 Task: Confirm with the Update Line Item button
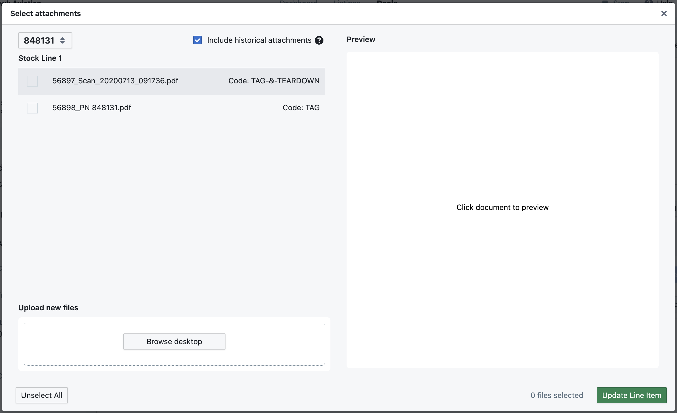pos(631,395)
